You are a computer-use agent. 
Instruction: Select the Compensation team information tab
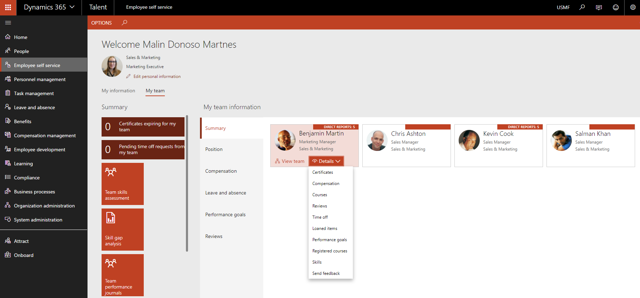coord(232,171)
